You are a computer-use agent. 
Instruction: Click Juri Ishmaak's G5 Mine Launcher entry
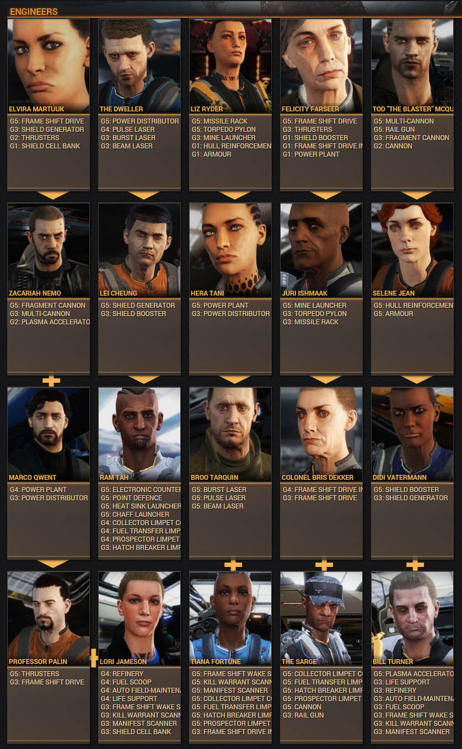point(315,305)
